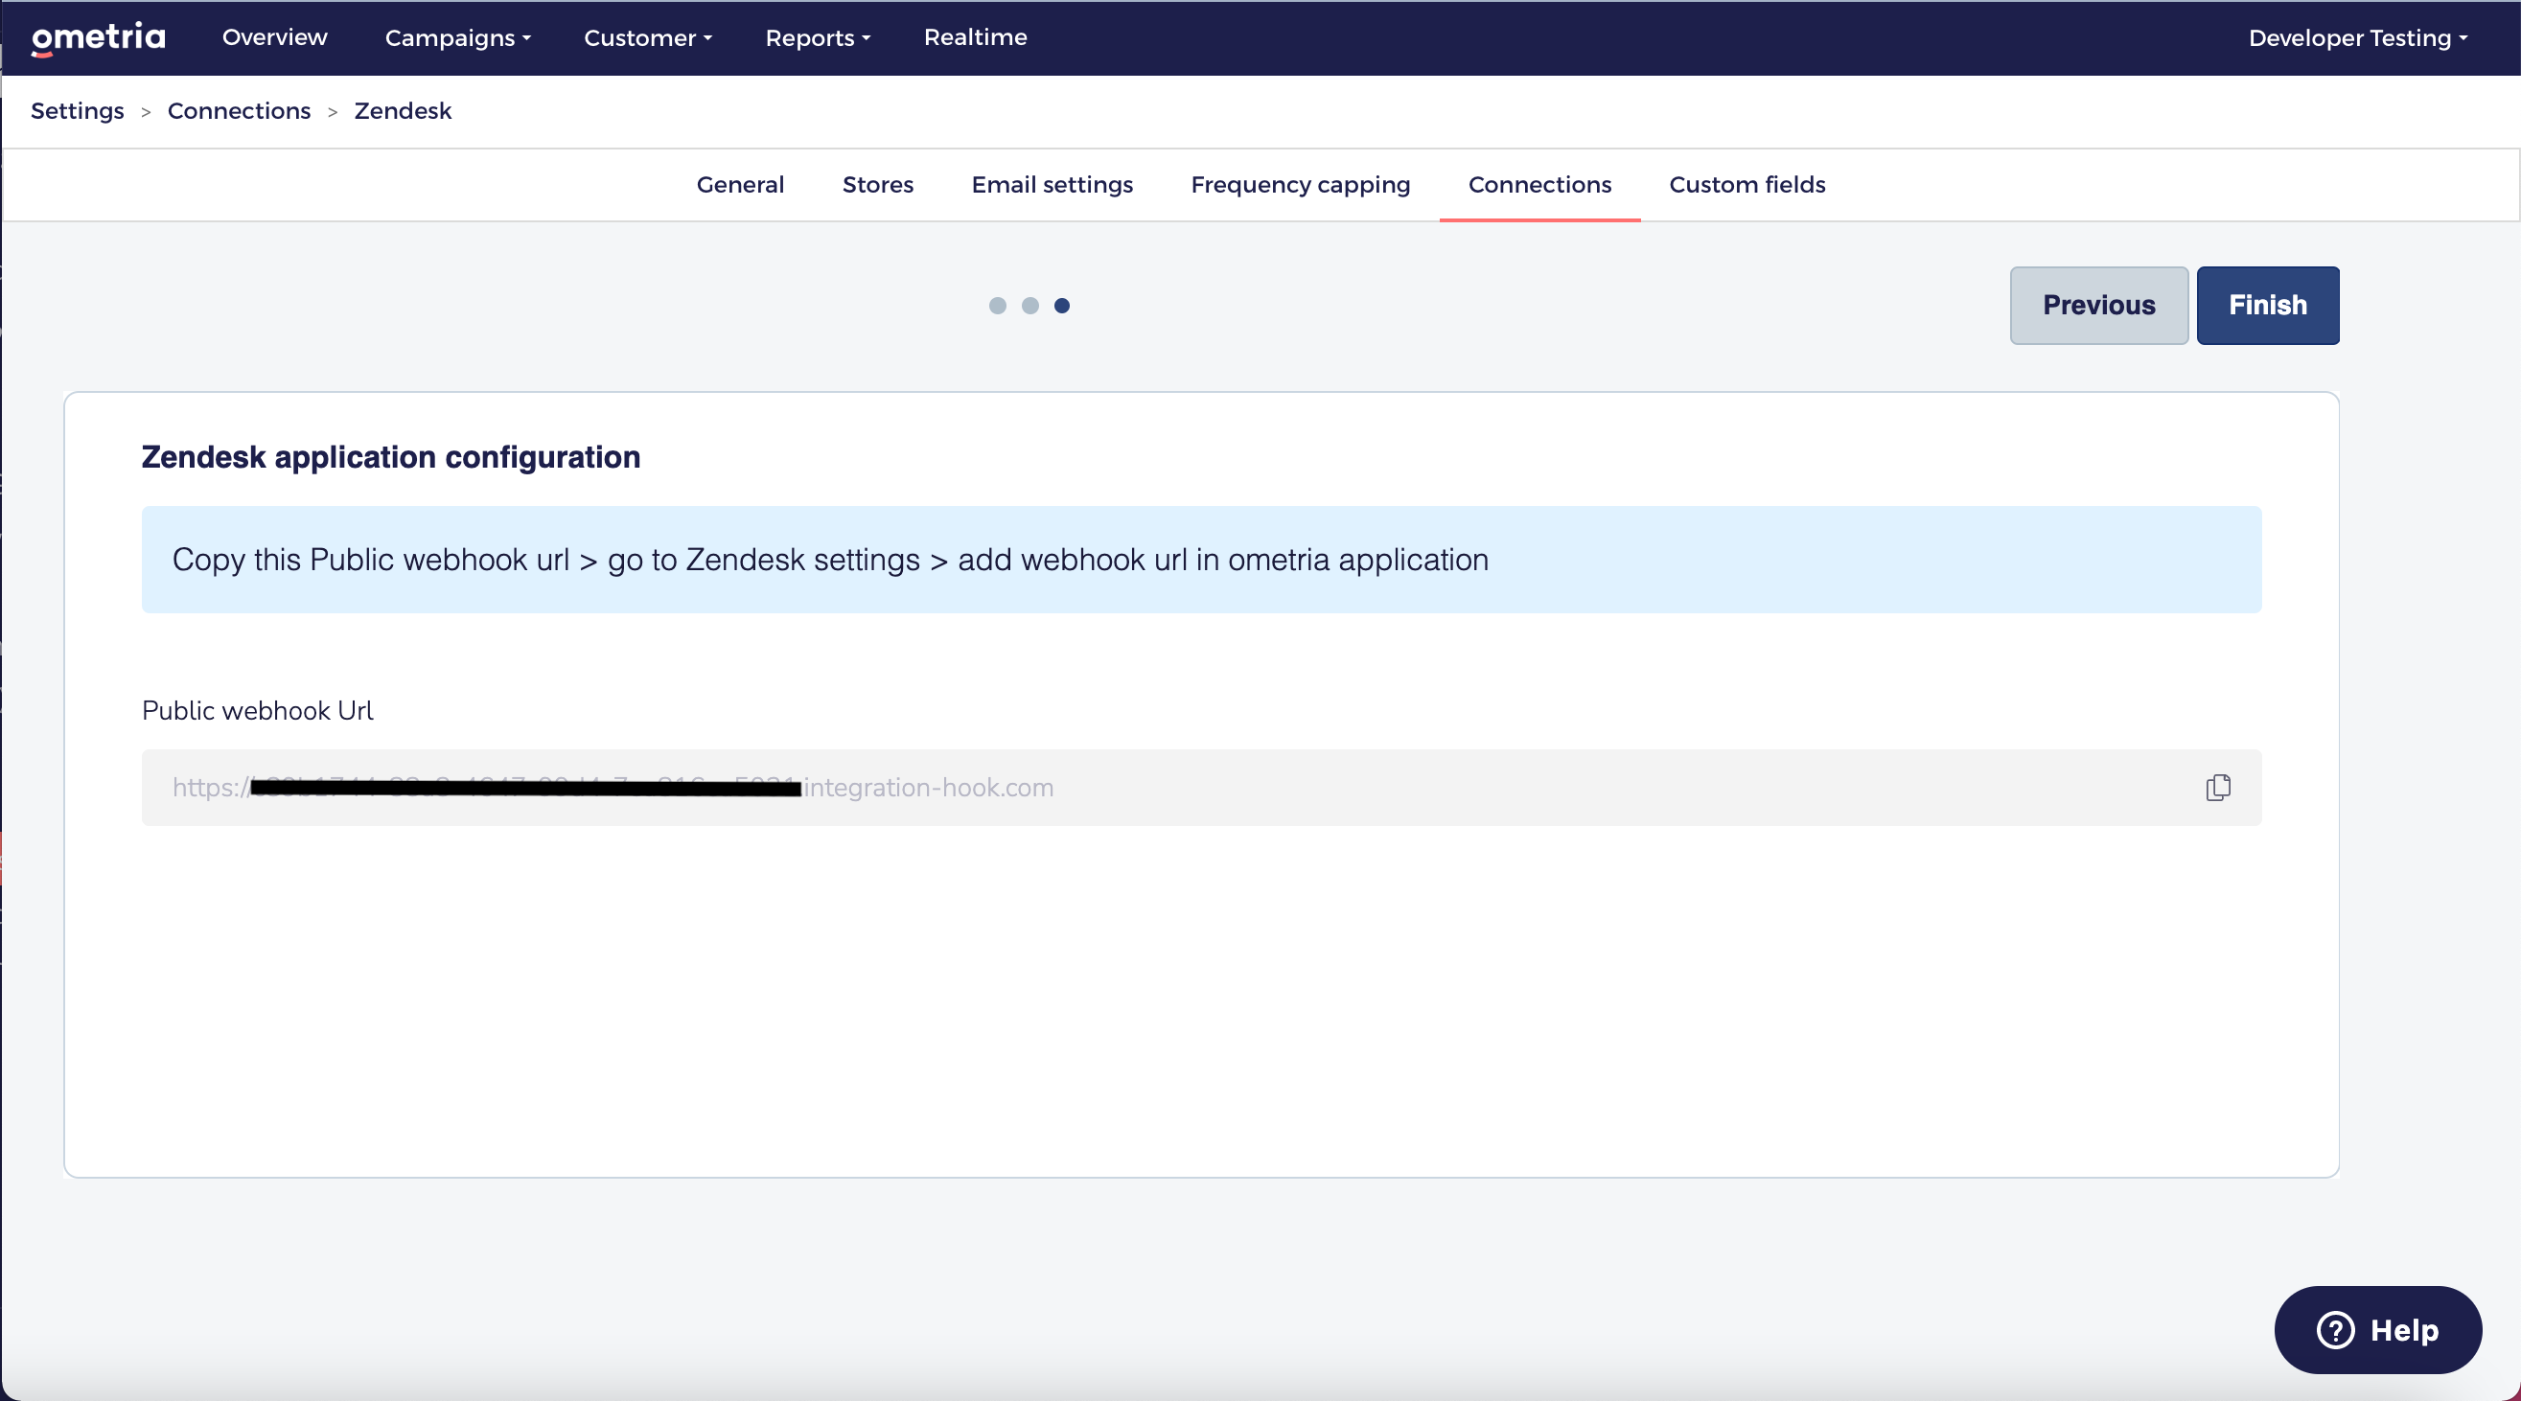Screen dimensions: 2521x1401
Task: Click the Previous button
Action: coord(2098,306)
